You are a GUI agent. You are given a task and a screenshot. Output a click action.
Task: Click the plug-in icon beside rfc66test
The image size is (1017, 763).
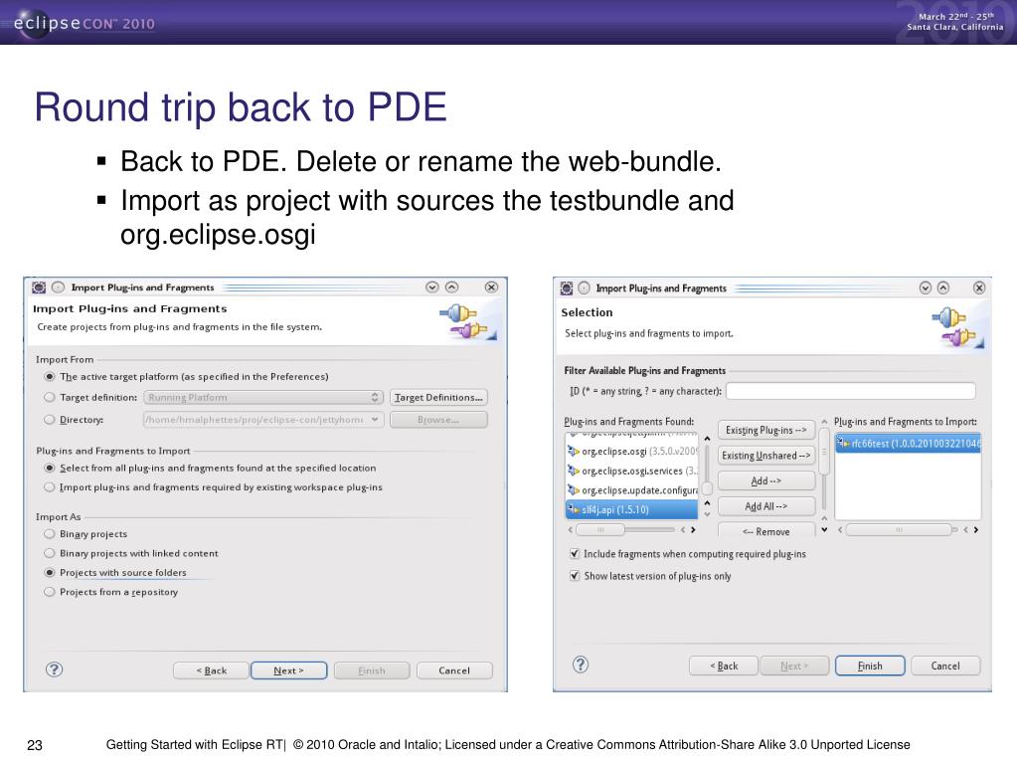click(x=842, y=443)
